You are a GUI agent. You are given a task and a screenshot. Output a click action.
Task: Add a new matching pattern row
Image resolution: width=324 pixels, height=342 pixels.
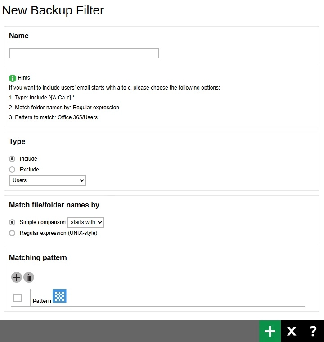(16, 277)
